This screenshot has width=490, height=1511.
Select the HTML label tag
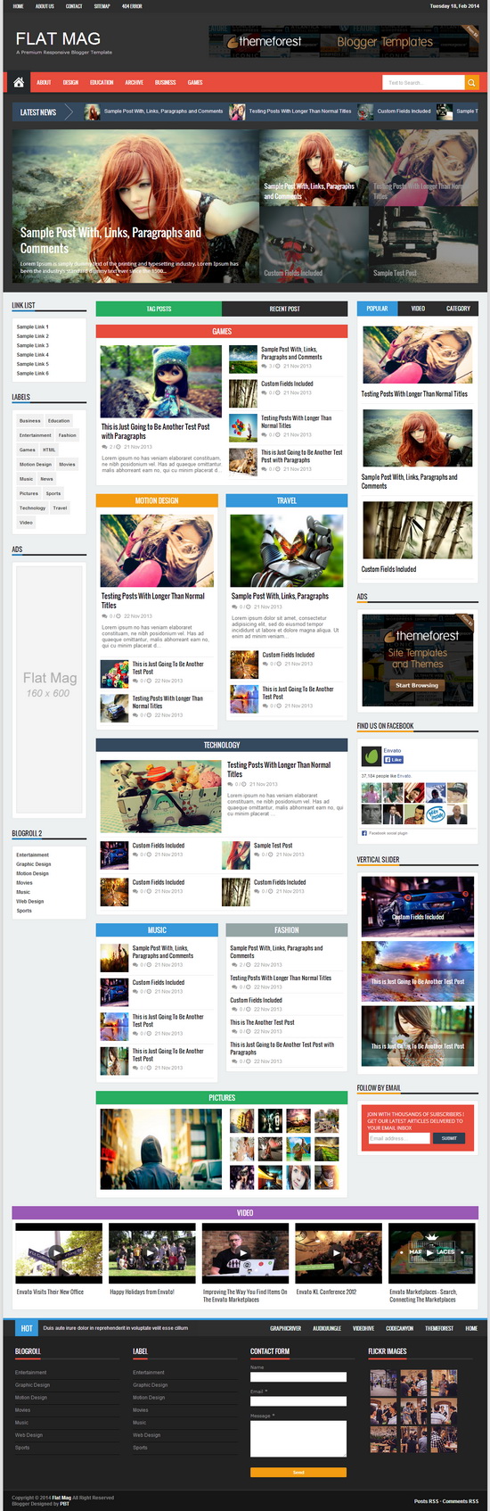coord(49,450)
